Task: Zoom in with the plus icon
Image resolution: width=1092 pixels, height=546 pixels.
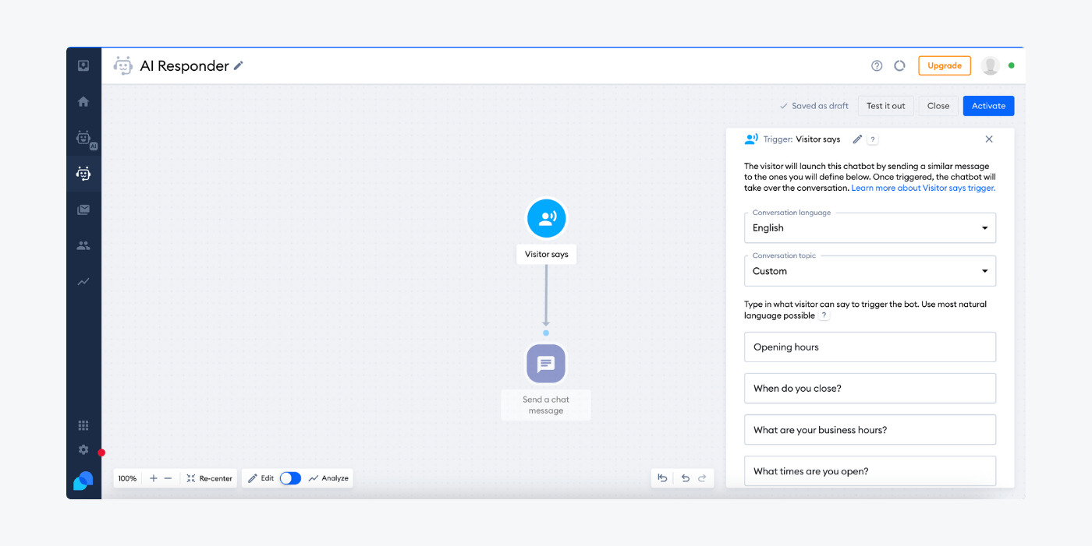Action: 154,478
